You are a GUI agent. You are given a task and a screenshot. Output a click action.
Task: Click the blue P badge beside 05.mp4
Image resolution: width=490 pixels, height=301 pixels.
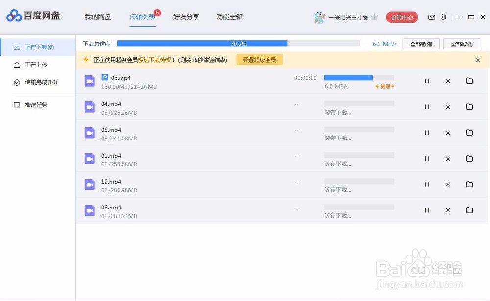pos(105,77)
